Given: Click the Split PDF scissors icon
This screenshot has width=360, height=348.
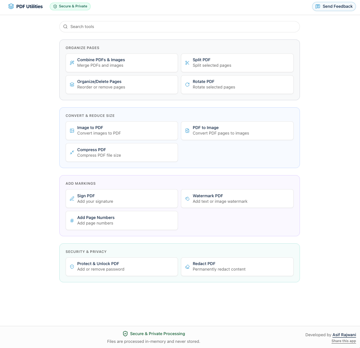Looking at the screenshot, I should [187, 63].
